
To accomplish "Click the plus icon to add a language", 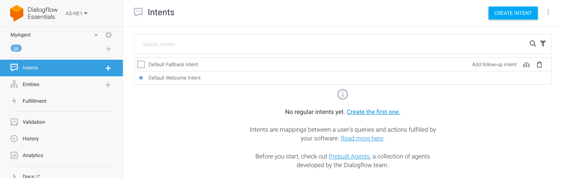I will pyautogui.click(x=108, y=49).
